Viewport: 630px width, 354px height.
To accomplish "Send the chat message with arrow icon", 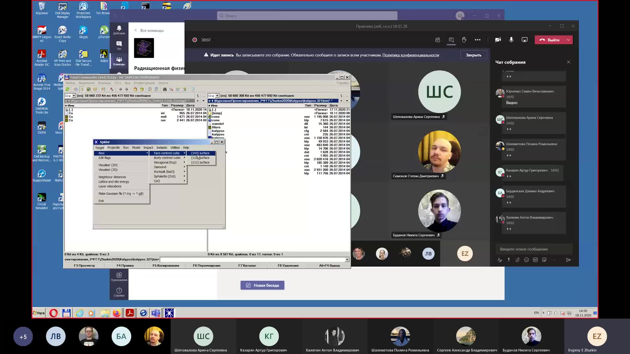I will [568, 260].
